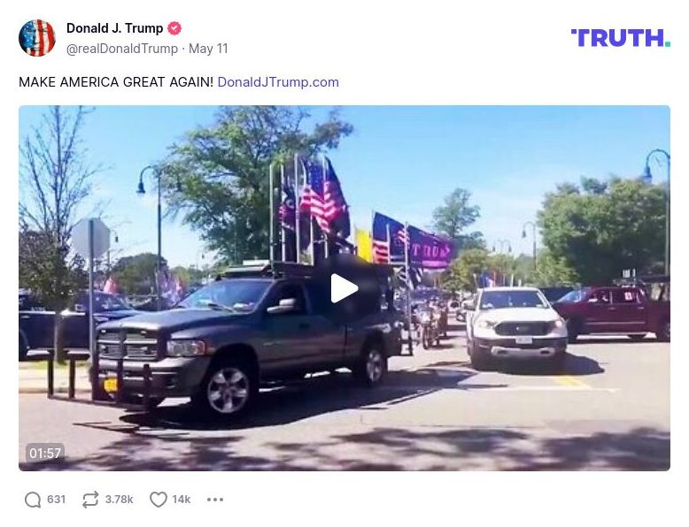Open the three-dot more options menu

(x=215, y=500)
